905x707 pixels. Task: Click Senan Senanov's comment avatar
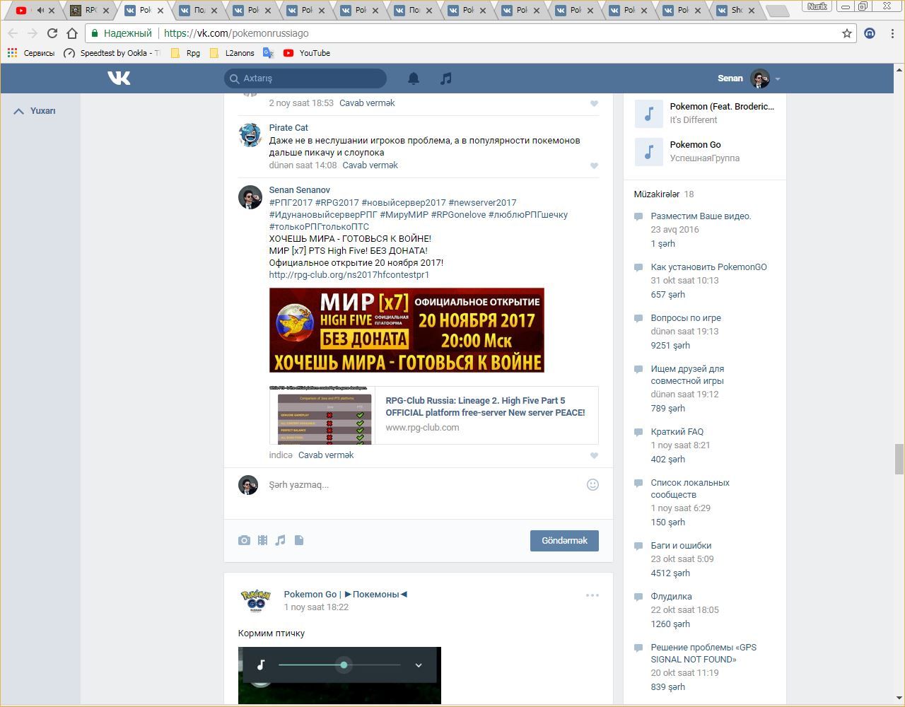(x=250, y=197)
